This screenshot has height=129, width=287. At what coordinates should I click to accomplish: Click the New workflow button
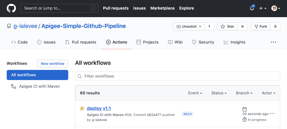coord(53,64)
